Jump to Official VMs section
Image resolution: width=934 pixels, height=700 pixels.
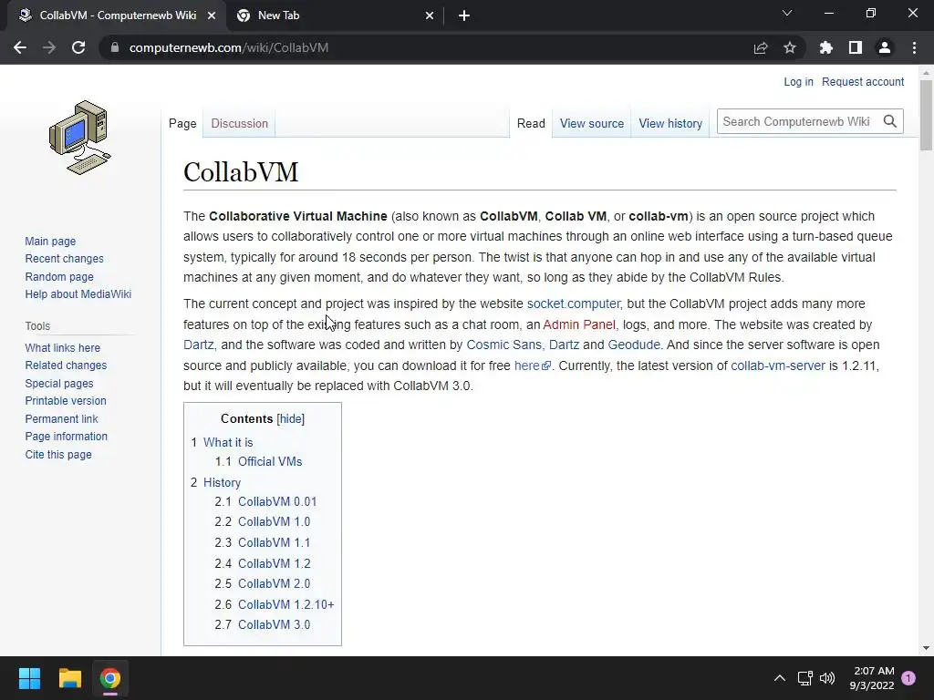270,461
